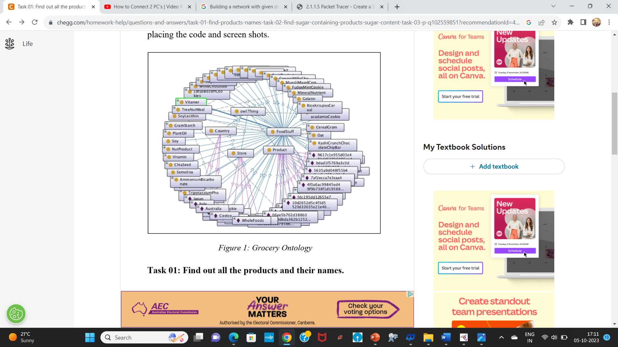Open a new browser tab with the plus icon
This screenshot has width=618, height=347.
pos(397,6)
